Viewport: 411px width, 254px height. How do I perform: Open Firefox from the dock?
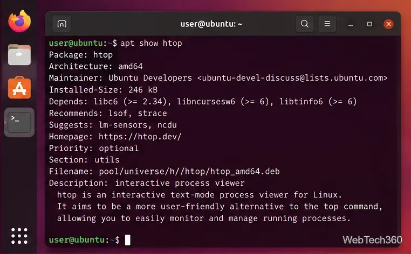(19, 21)
